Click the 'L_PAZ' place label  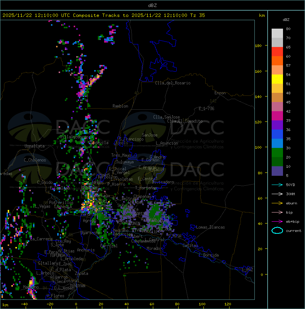tap(247, 270)
